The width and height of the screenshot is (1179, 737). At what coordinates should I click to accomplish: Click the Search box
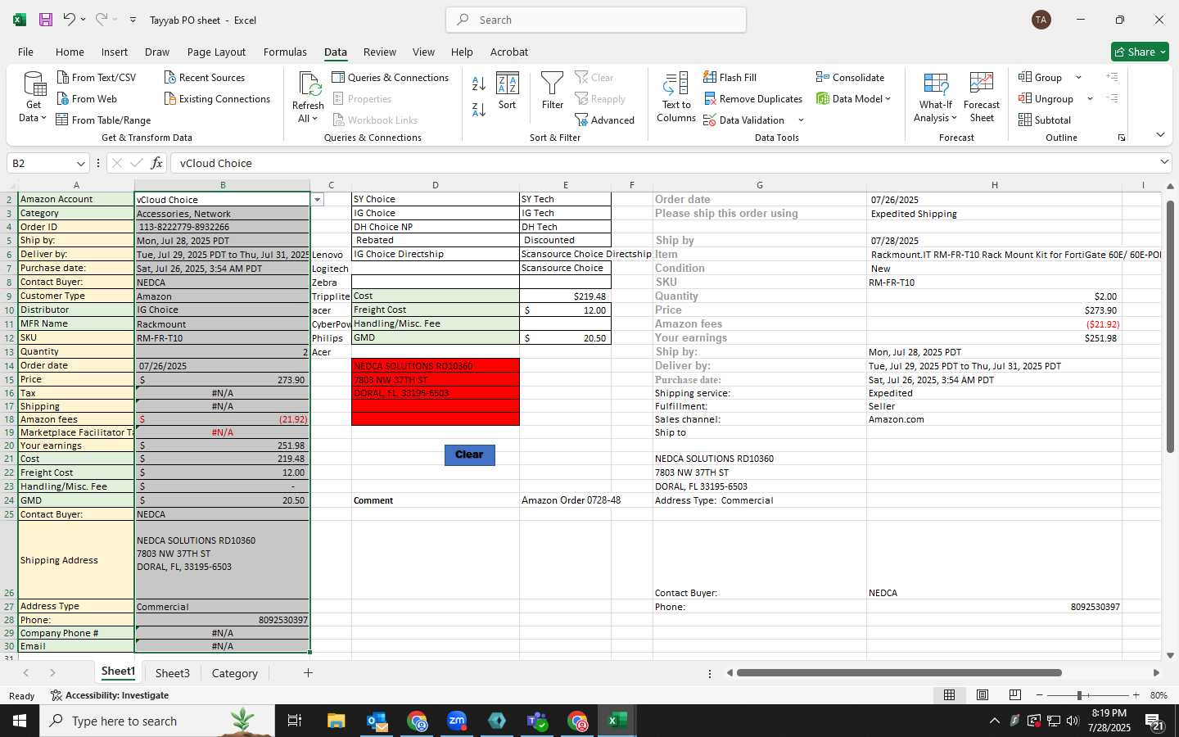pos(596,20)
